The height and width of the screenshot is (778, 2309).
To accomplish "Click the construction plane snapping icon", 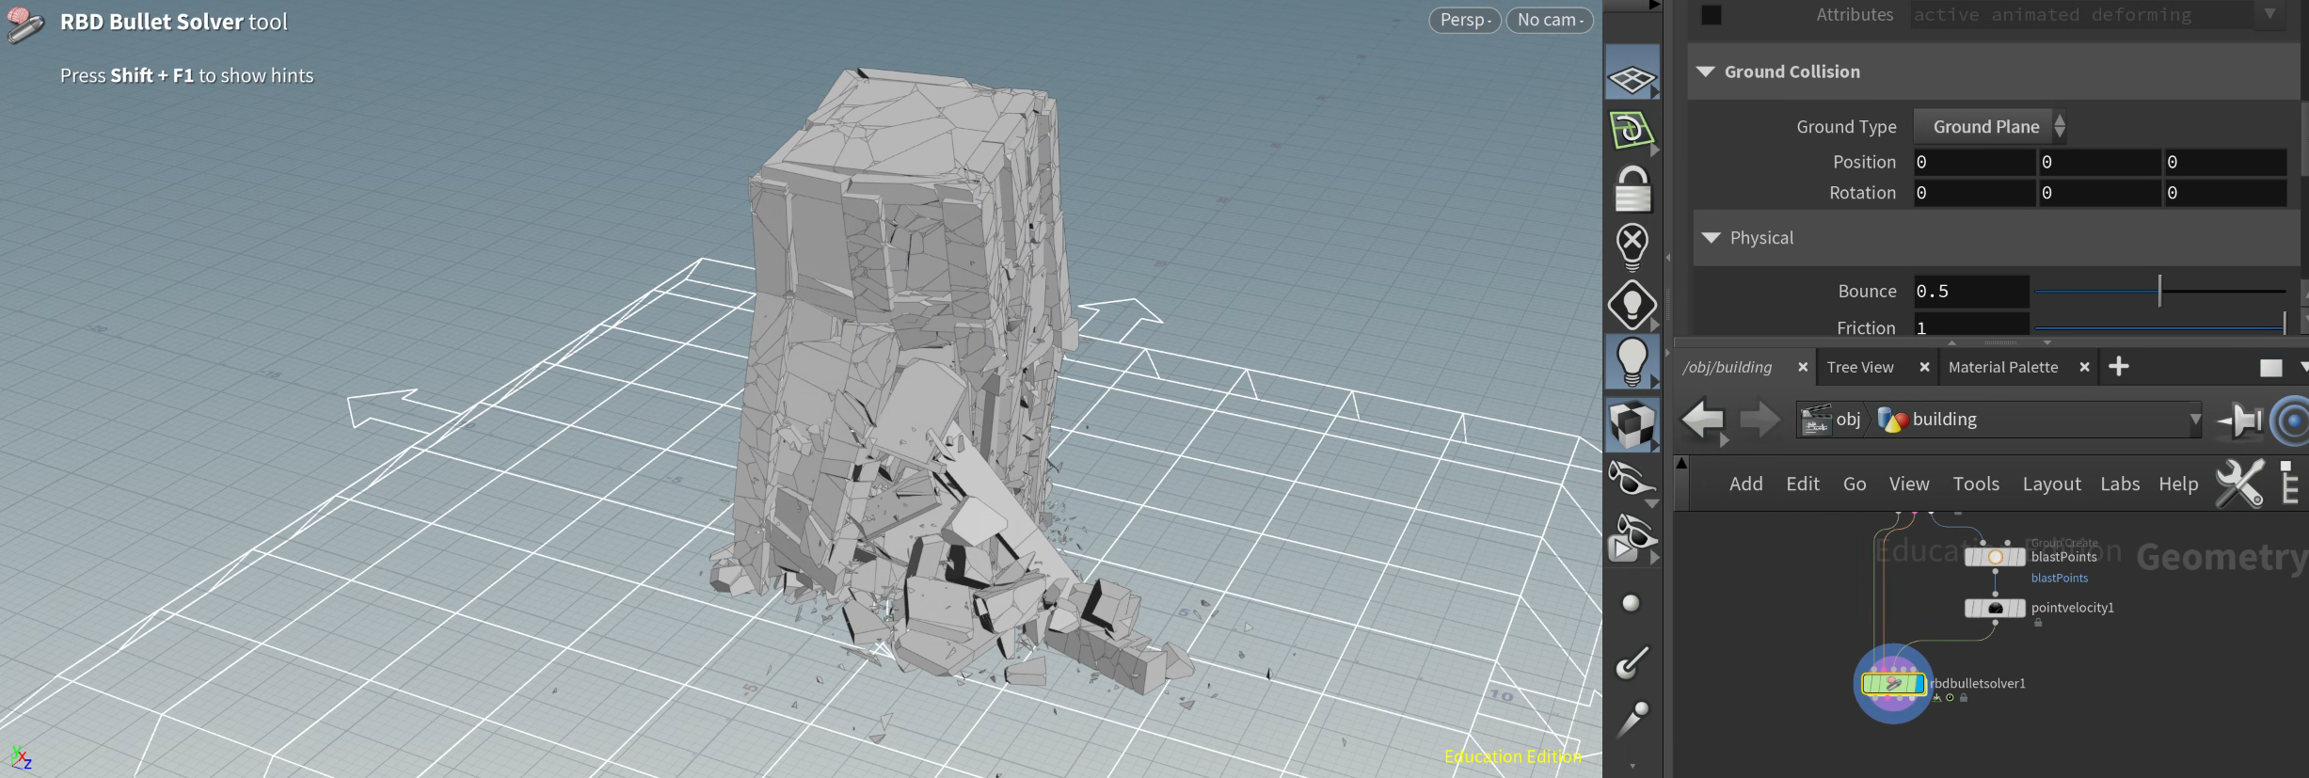I will click(1632, 131).
